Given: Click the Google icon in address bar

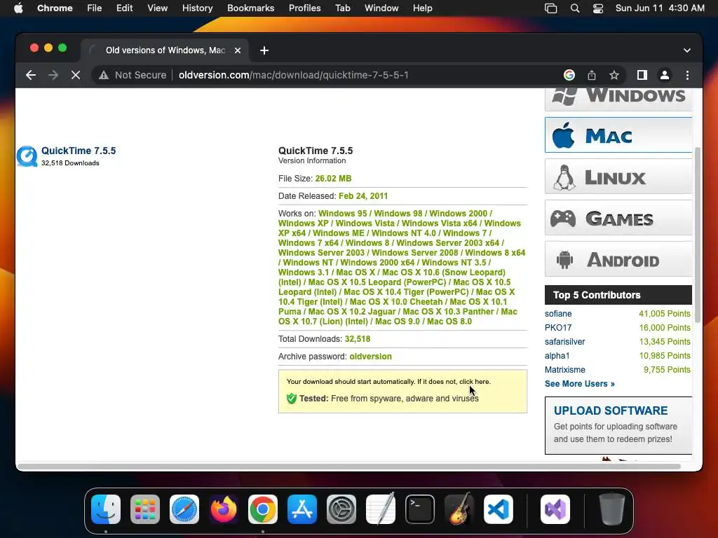Looking at the screenshot, I should (x=569, y=75).
